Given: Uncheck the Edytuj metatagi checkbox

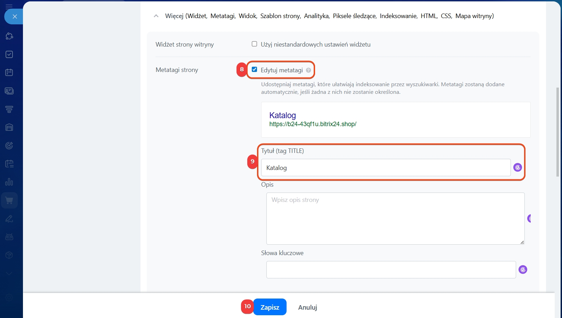Looking at the screenshot, I should click(255, 70).
